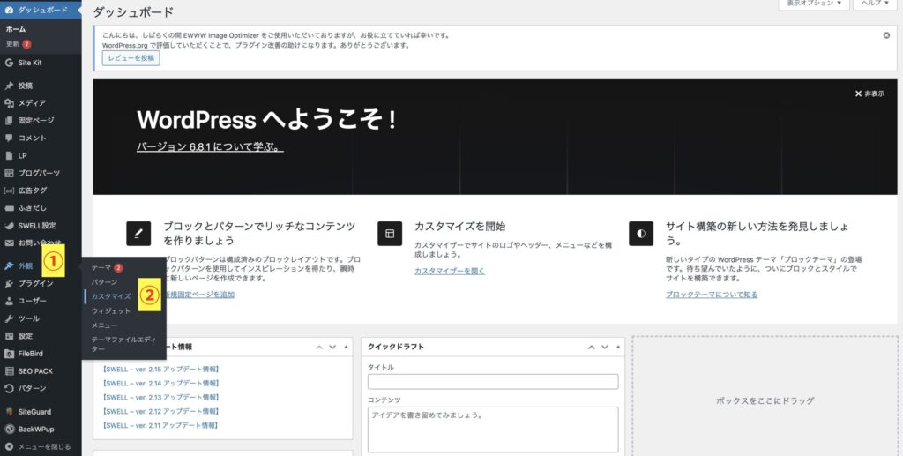Dismiss the EWWW Image Optimizer notice

pos(886,35)
